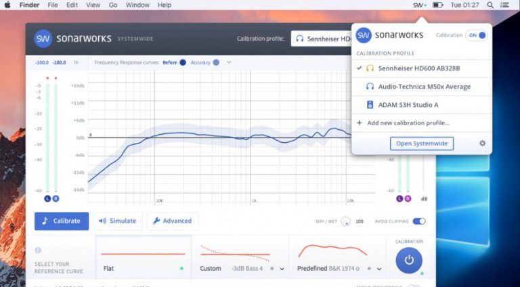
Task: Toggle the Calibration power button
Action: [409, 260]
